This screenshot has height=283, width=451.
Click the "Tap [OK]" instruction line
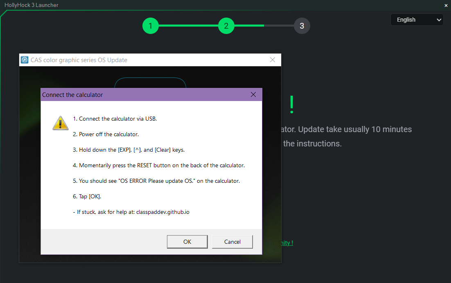(87, 196)
